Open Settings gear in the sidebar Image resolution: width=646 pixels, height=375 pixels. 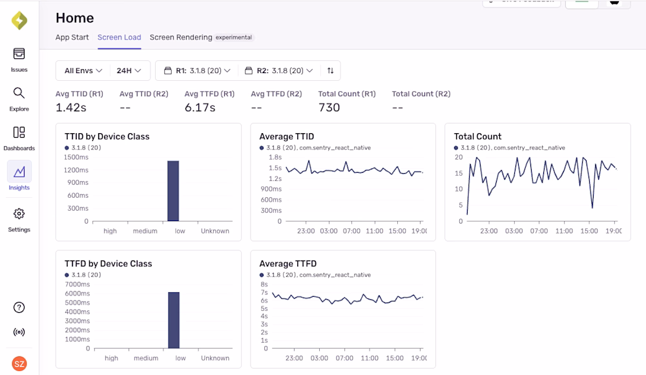[x=19, y=219]
